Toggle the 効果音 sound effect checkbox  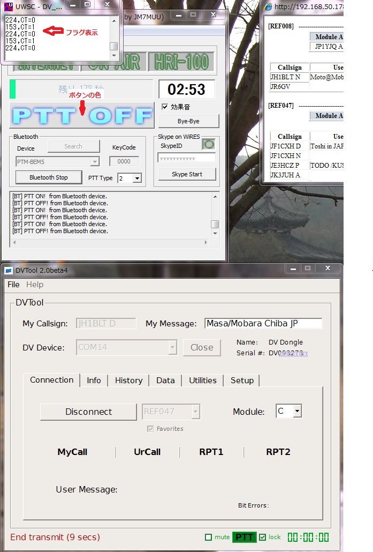tap(165, 107)
